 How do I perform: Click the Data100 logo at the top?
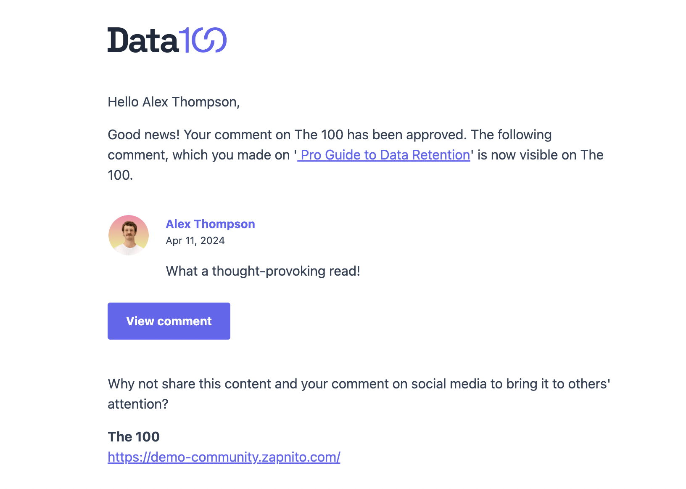(167, 40)
